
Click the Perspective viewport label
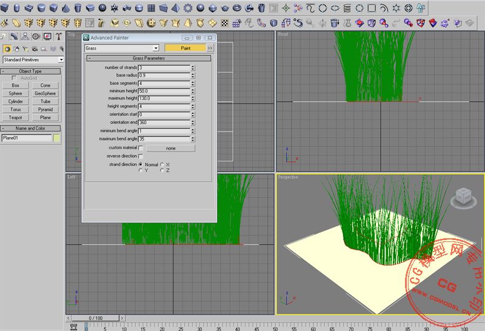[287, 177]
